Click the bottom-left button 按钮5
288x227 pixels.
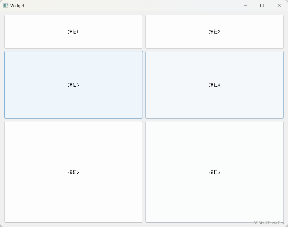pyautogui.click(x=73, y=172)
